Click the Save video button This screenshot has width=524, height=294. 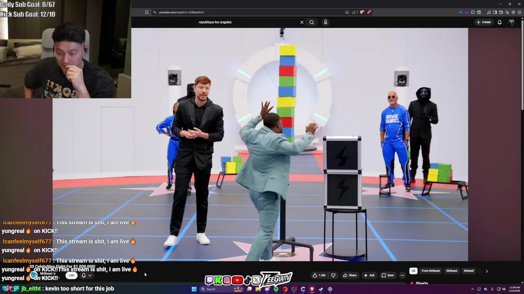(388, 275)
